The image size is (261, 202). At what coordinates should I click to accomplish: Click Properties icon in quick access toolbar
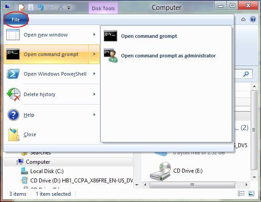pos(21,7)
